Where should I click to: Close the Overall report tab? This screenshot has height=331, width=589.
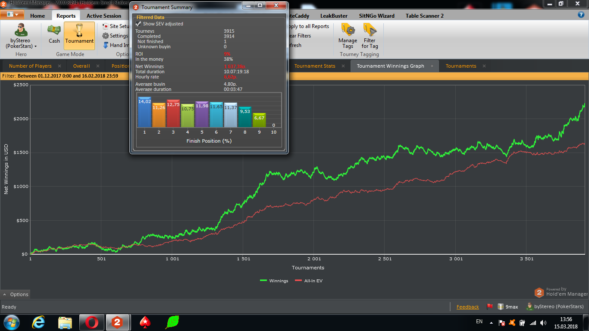[98, 66]
